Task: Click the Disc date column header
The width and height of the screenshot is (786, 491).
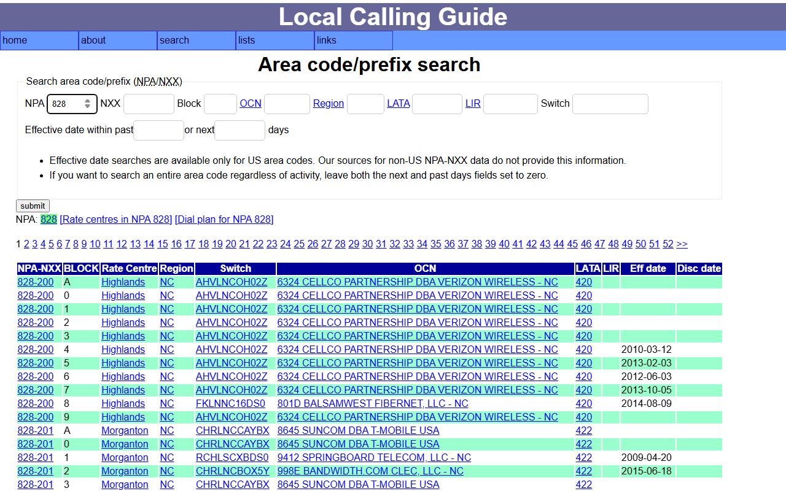Action: click(699, 269)
